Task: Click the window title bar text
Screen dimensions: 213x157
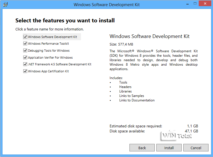Action: tap(106, 5)
